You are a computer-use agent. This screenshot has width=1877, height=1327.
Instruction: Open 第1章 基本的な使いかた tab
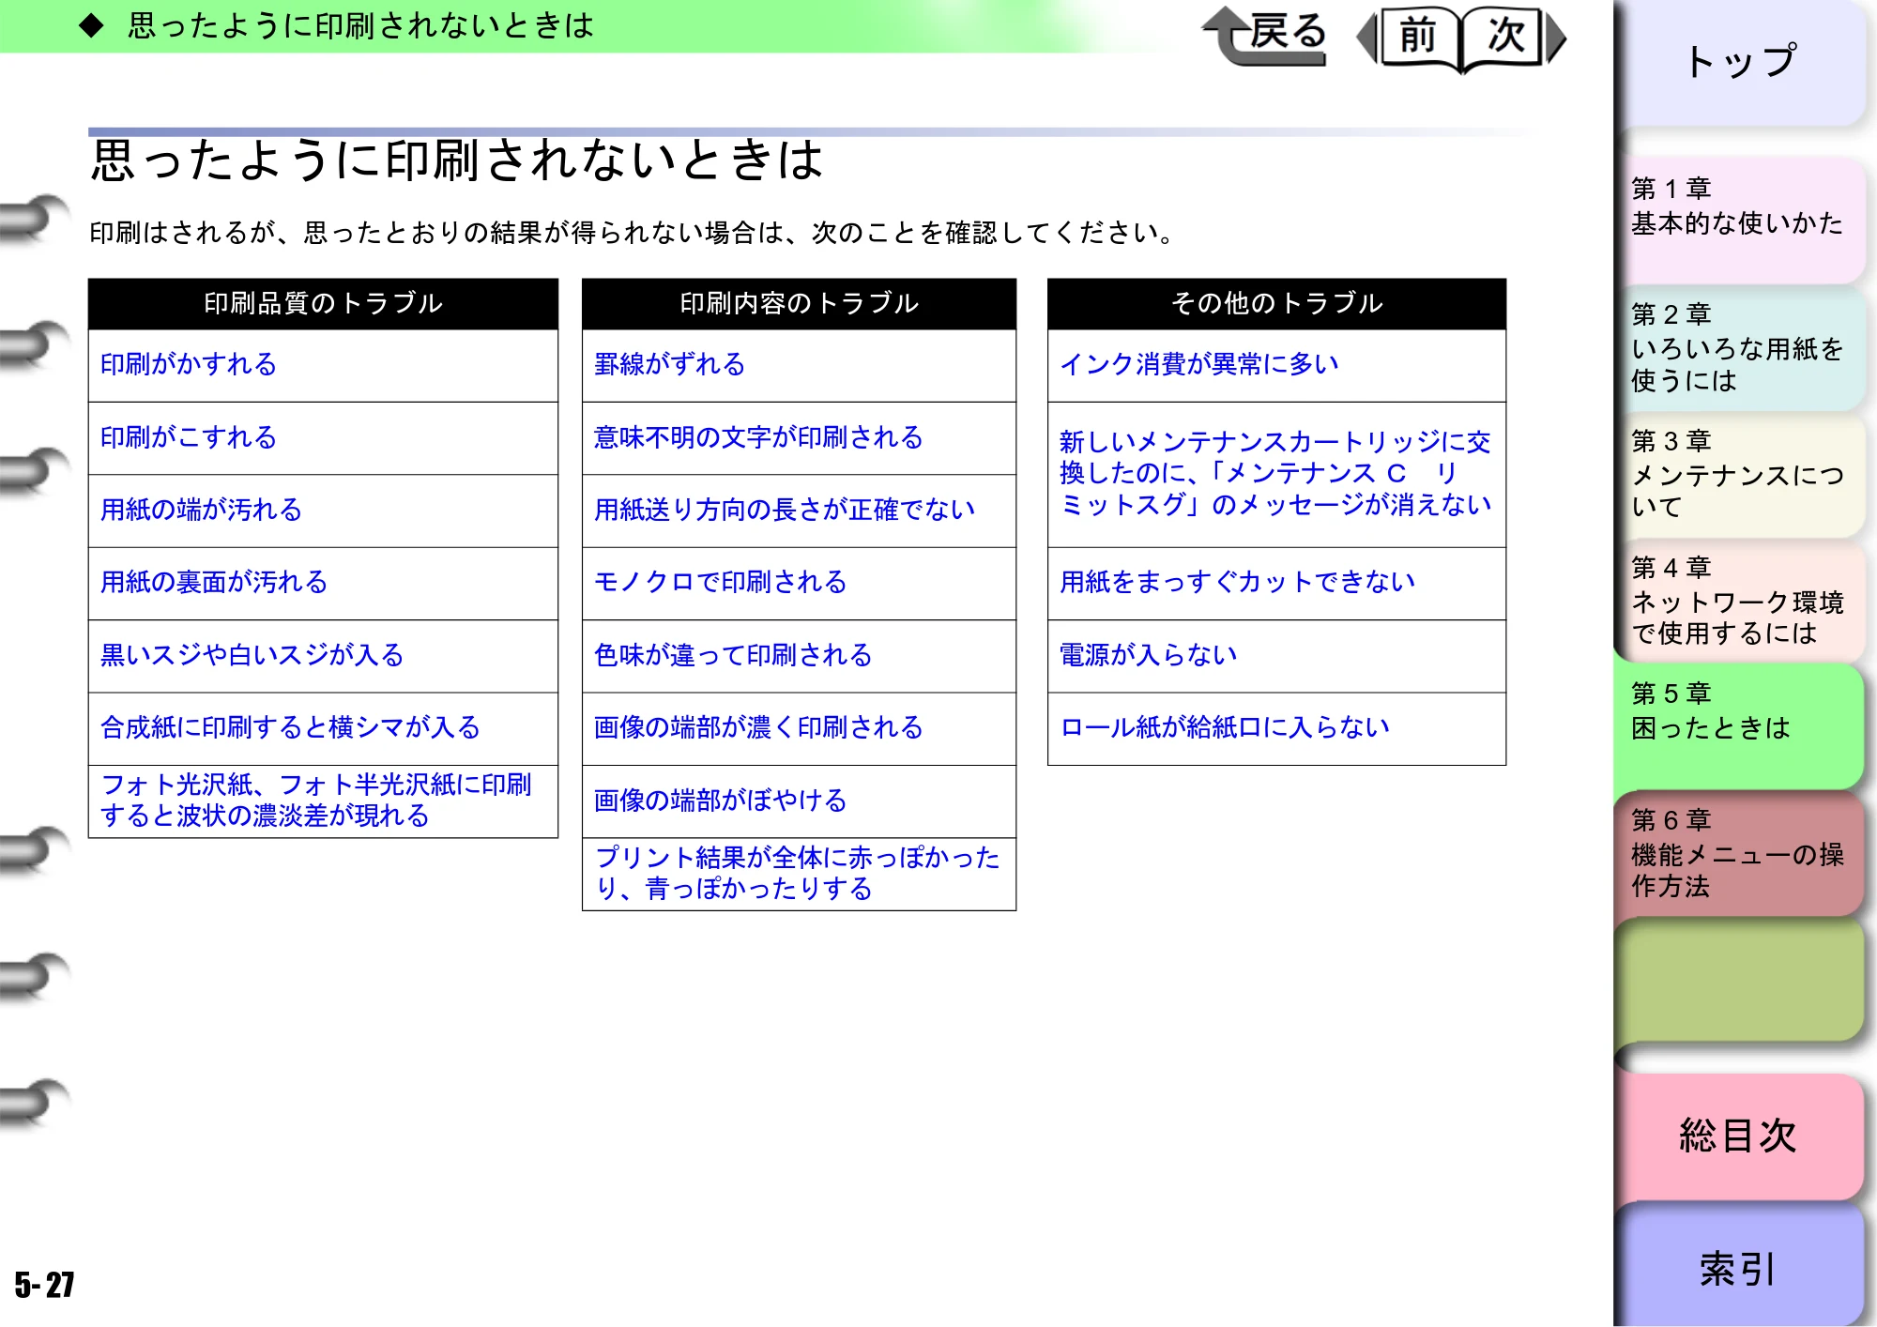coord(1741,221)
